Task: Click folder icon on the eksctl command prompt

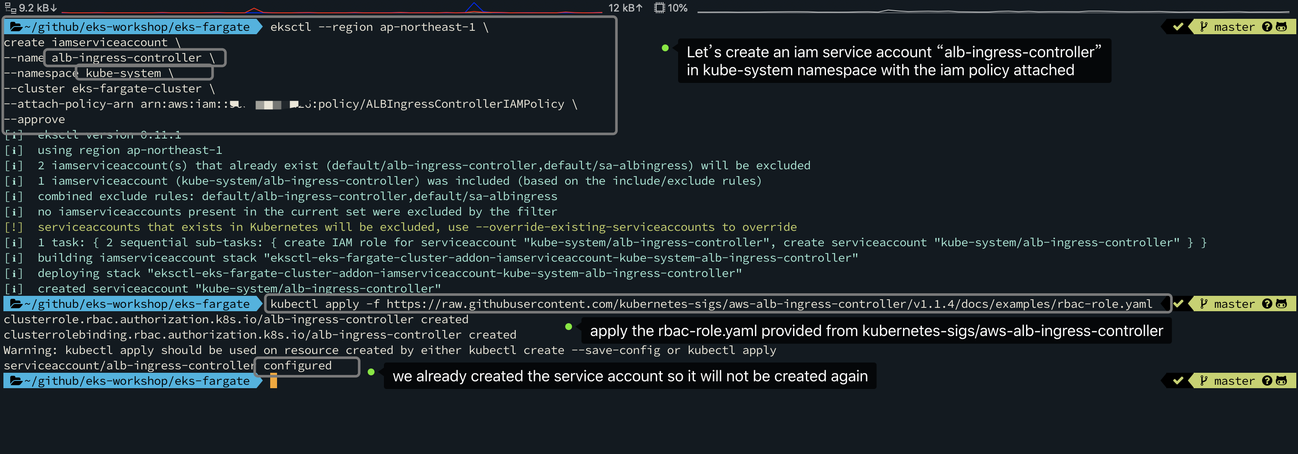Action: tap(16, 27)
